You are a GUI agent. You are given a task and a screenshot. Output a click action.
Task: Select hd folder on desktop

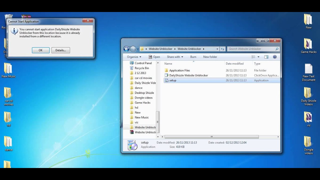pyautogui.click(x=8, y=119)
